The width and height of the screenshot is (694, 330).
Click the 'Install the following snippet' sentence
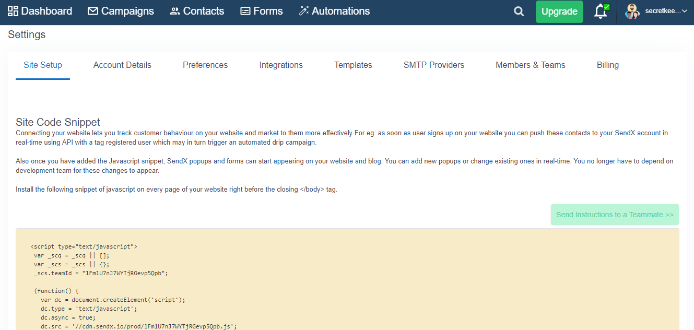click(177, 190)
